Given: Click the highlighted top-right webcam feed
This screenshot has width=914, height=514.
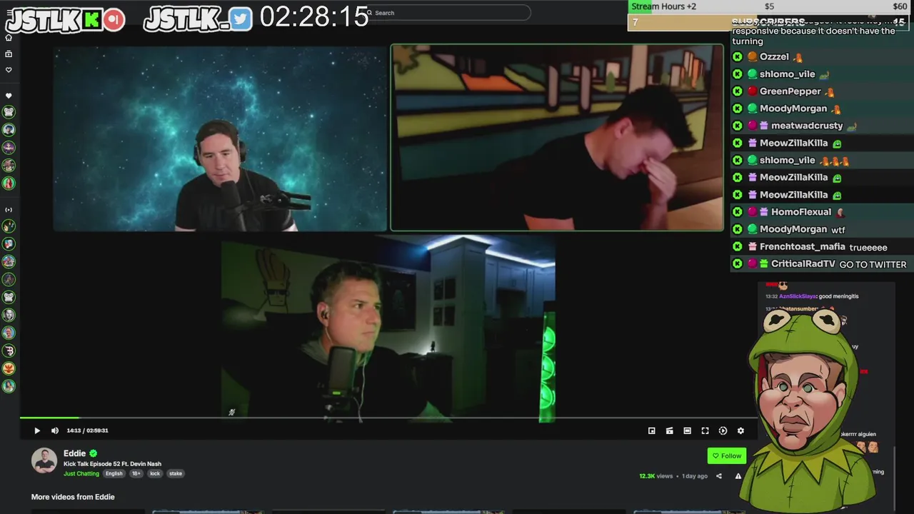Looking at the screenshot, I should coord(557,138).
